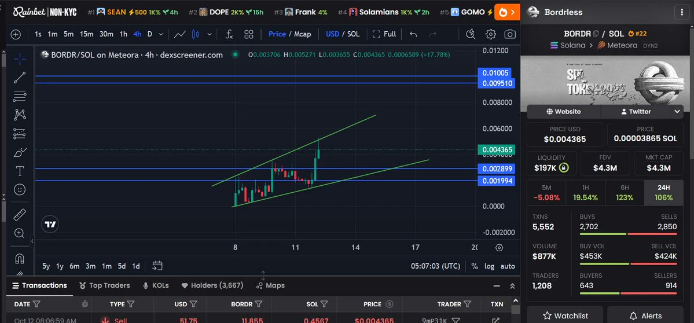The width and height of the screenshot is (694, 323).
Task: Toggle auto scale on the chart
Action: [508, 266]
